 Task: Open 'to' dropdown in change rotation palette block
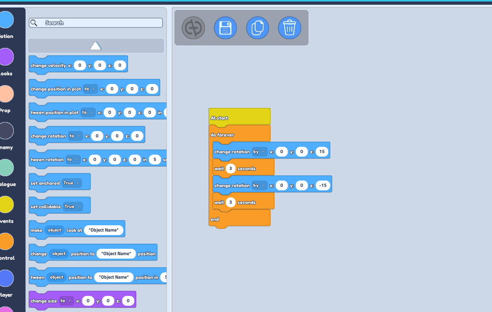point(75,136)
